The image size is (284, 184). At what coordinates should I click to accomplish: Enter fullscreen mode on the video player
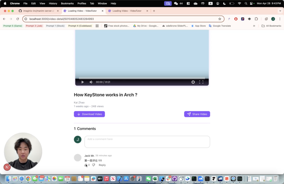(201, 82)
